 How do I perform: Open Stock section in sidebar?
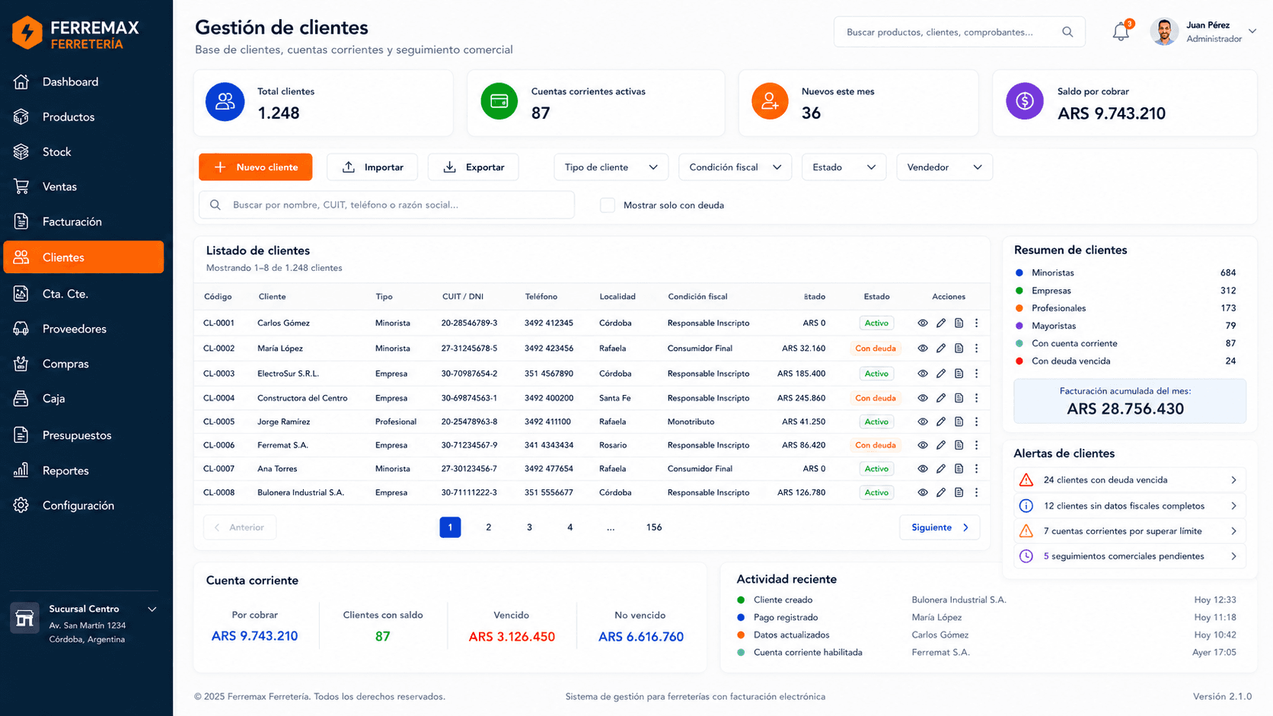click(x=84, y=152)
